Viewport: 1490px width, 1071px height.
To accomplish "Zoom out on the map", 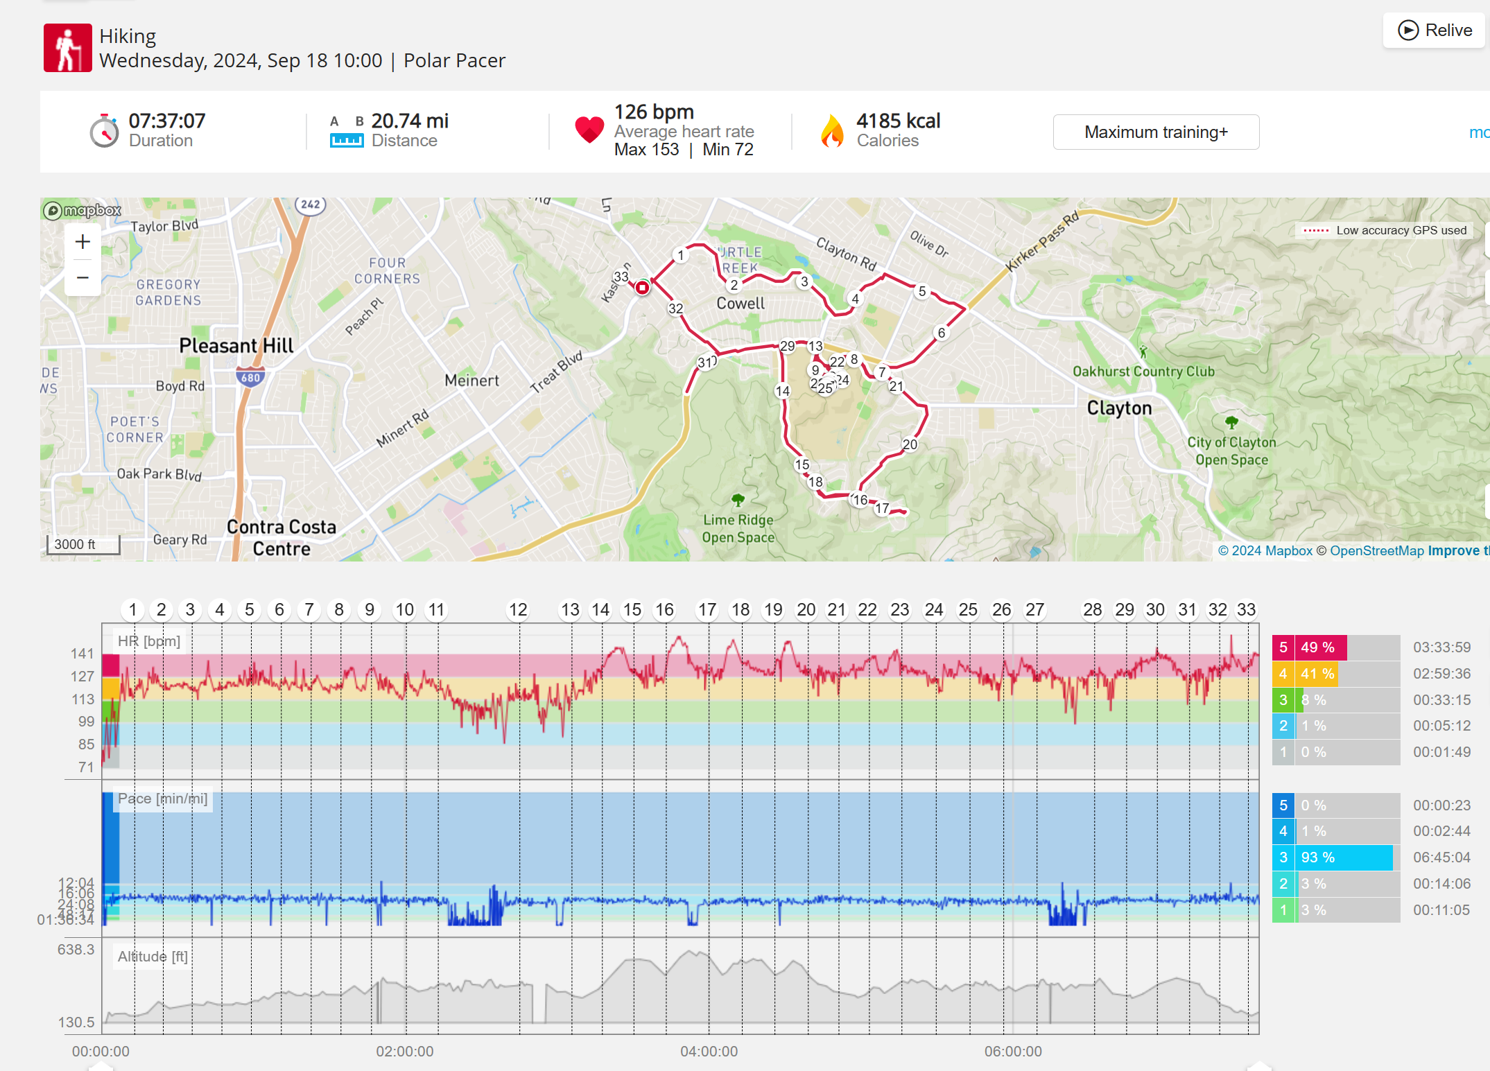I will (83, 278).
